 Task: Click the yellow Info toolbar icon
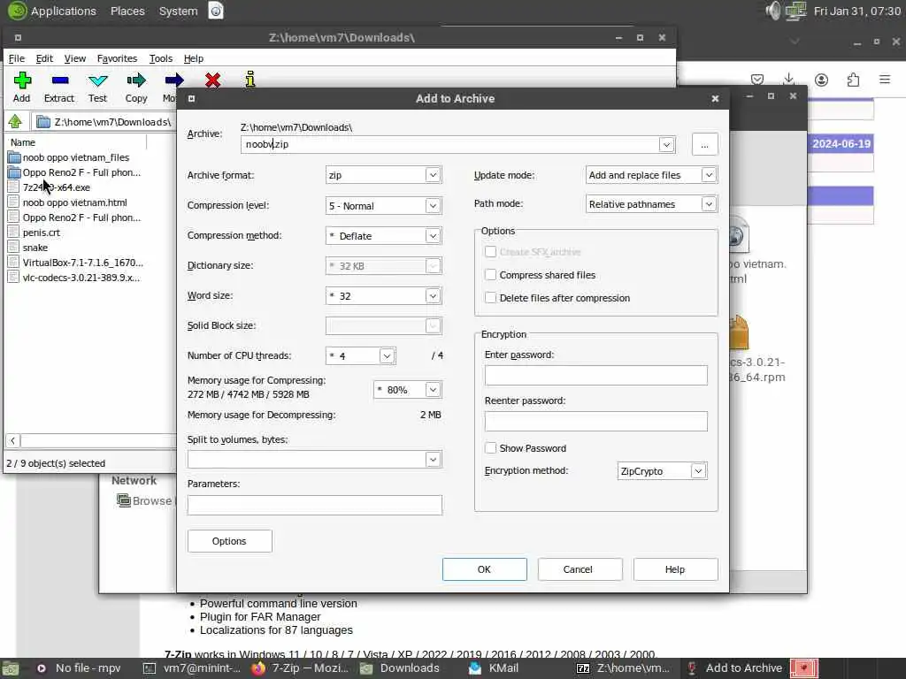[250, 79]
